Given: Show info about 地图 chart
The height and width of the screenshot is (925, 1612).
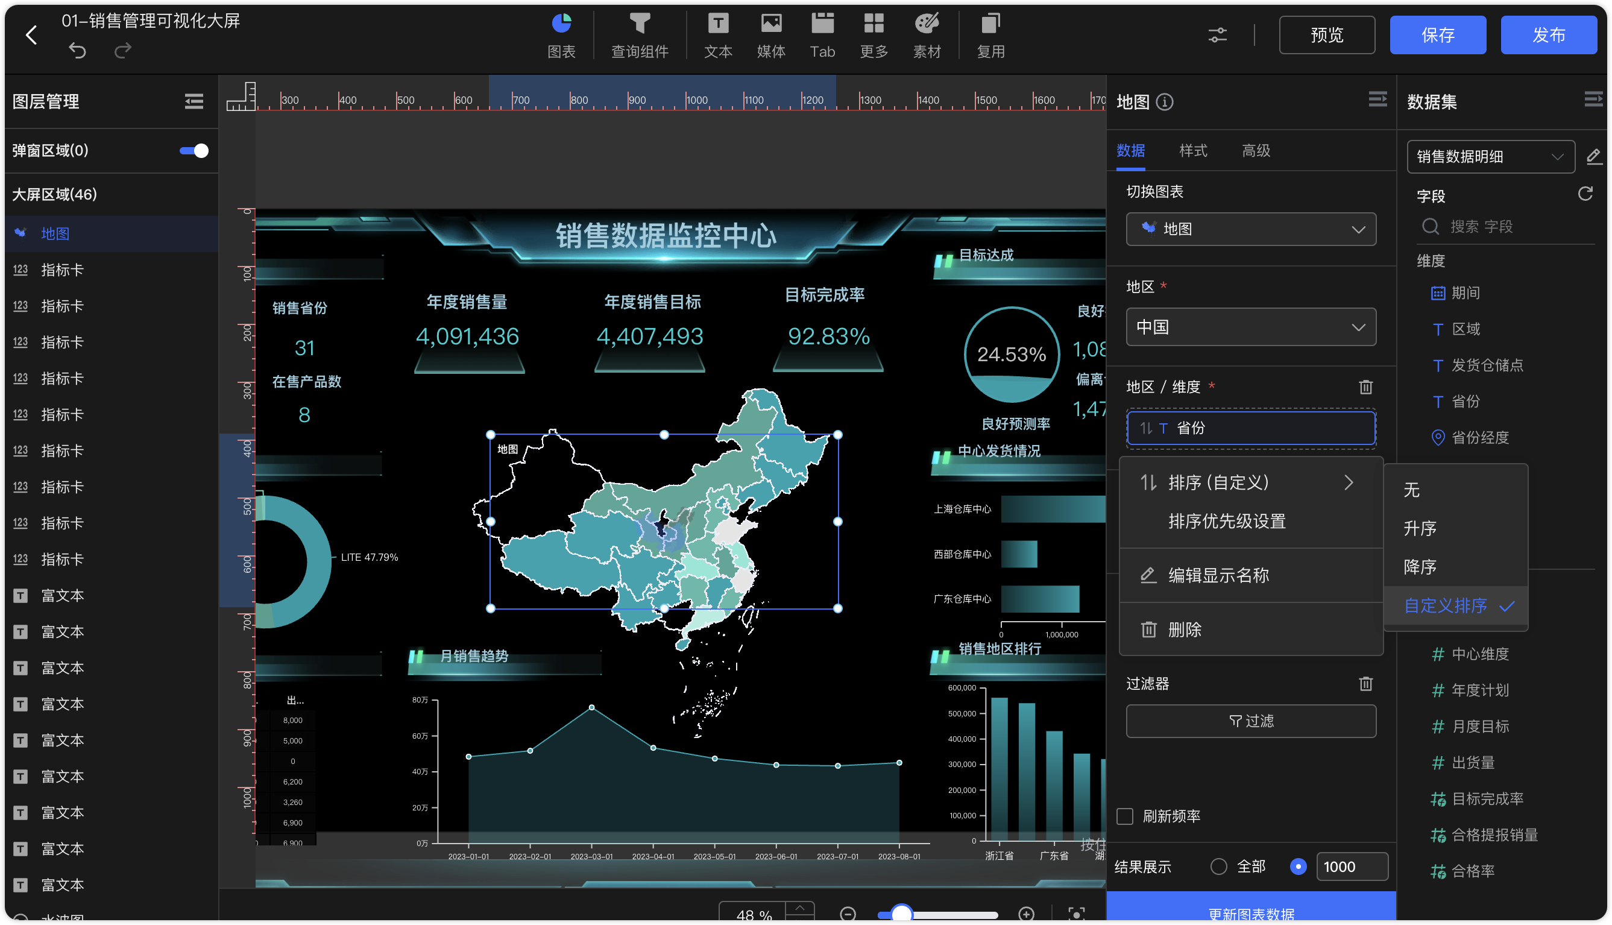Looking at the screenshot, I should click(1164, 102).
